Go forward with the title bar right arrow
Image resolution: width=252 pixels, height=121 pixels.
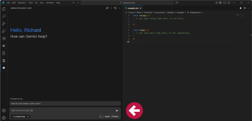78,3
